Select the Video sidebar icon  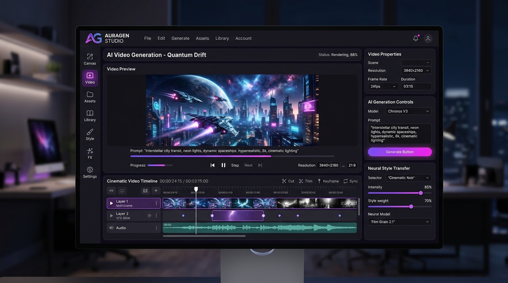(90, 78)
